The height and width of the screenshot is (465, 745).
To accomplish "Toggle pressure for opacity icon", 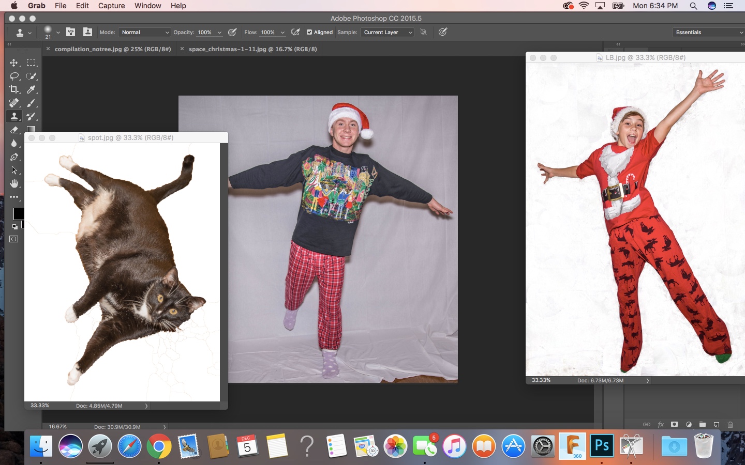I will [232, 32].
